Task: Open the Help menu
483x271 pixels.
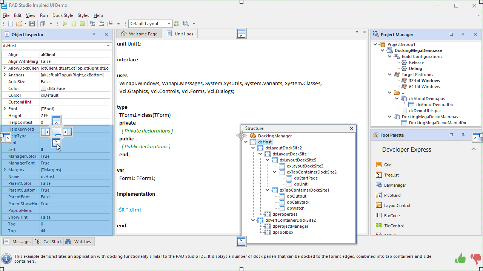Action: click(x=98, y=15)
